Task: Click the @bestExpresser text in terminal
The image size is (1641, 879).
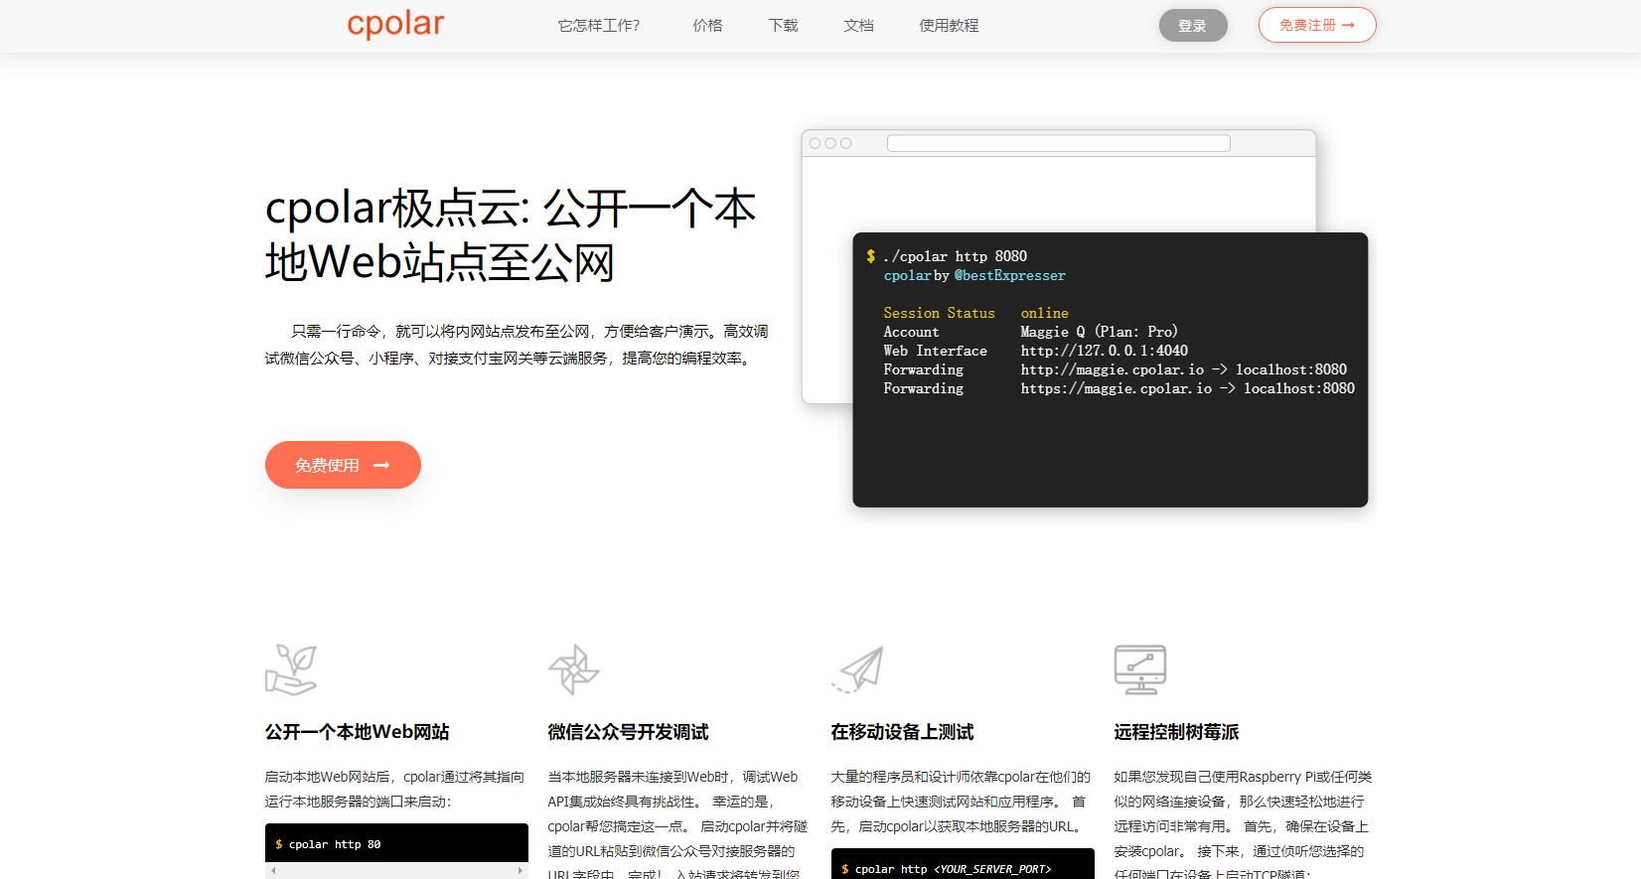Action: click(1009, 275)
